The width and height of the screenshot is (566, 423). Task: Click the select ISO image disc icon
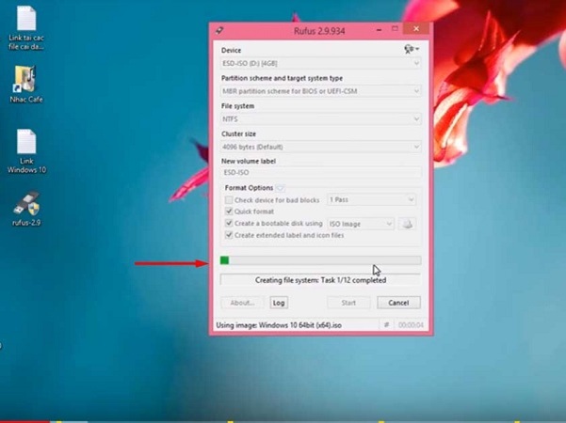[x=407, y=224]
